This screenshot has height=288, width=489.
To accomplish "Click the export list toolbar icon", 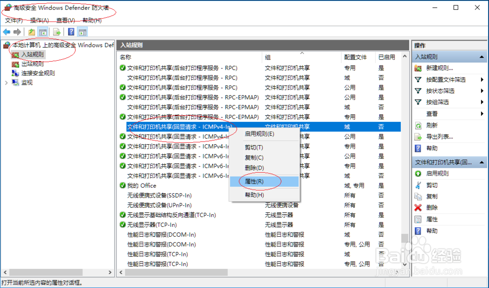I will [56, 32].
